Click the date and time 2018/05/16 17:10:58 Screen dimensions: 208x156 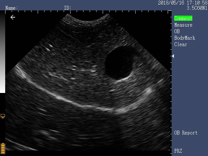tap(183, 3)
